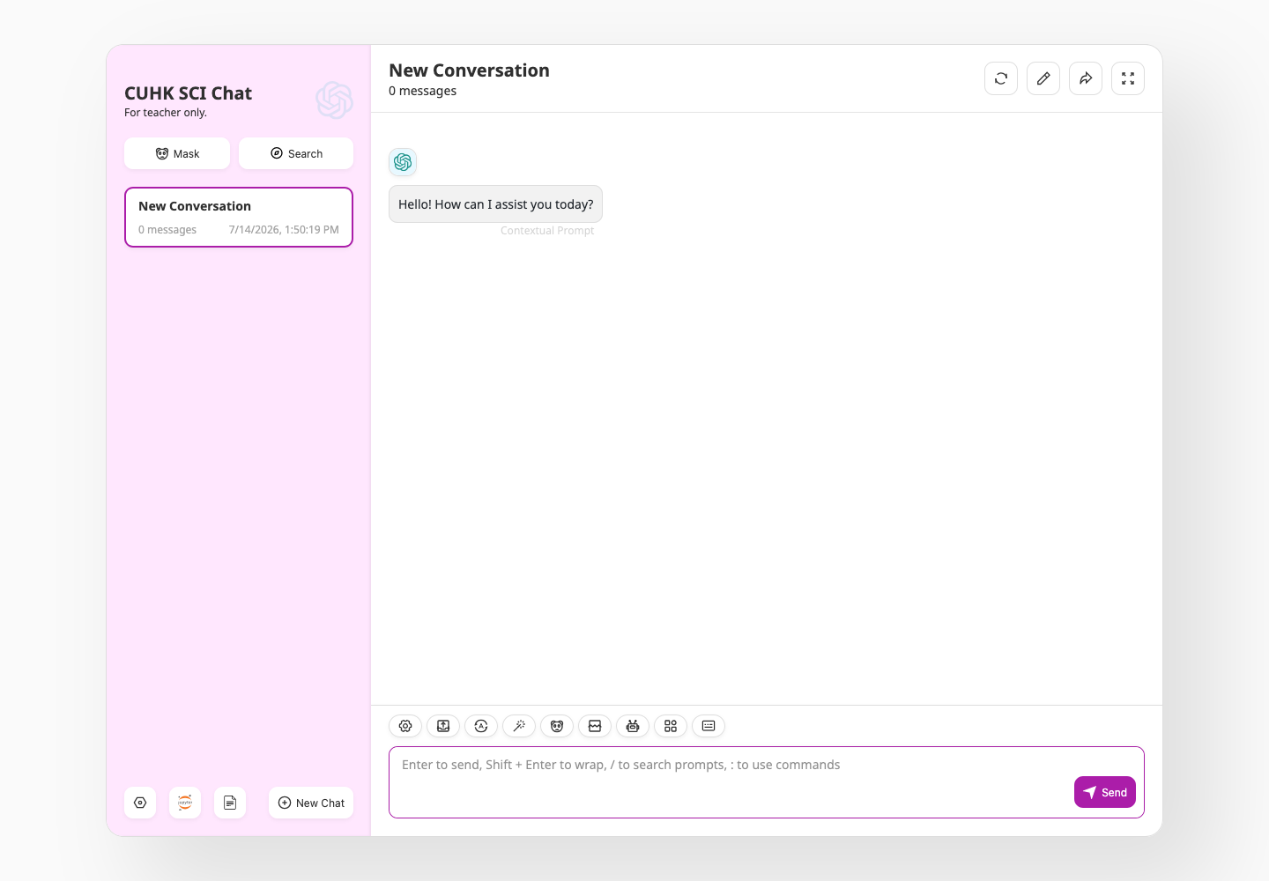Click timestamp 7/14/2026, 1:50:19 PM
The image size is (1269, 881).
coord(284,230)
